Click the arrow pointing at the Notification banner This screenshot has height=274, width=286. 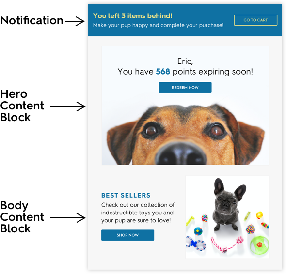(75, 21)
